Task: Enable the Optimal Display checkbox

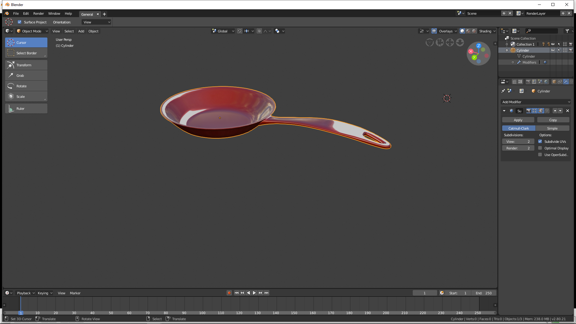Action: coord(540,148)
